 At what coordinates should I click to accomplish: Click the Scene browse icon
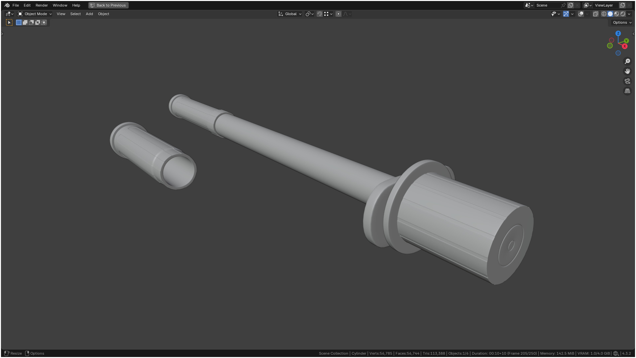[x=529, y=5]
